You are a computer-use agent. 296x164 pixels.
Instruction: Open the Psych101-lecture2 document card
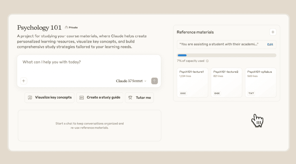[226, 82]
